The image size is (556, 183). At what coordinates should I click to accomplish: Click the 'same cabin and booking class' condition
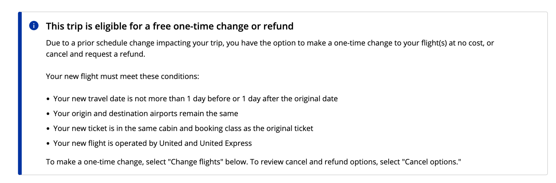183,128
